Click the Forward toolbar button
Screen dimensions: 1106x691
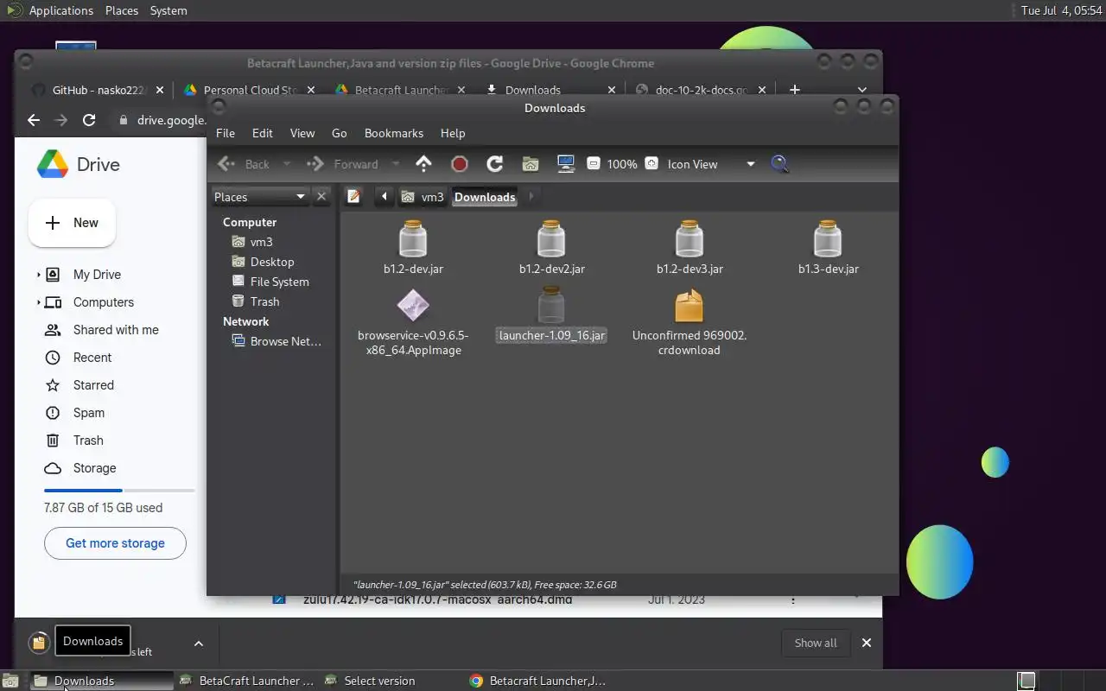[x=345, y=164]
